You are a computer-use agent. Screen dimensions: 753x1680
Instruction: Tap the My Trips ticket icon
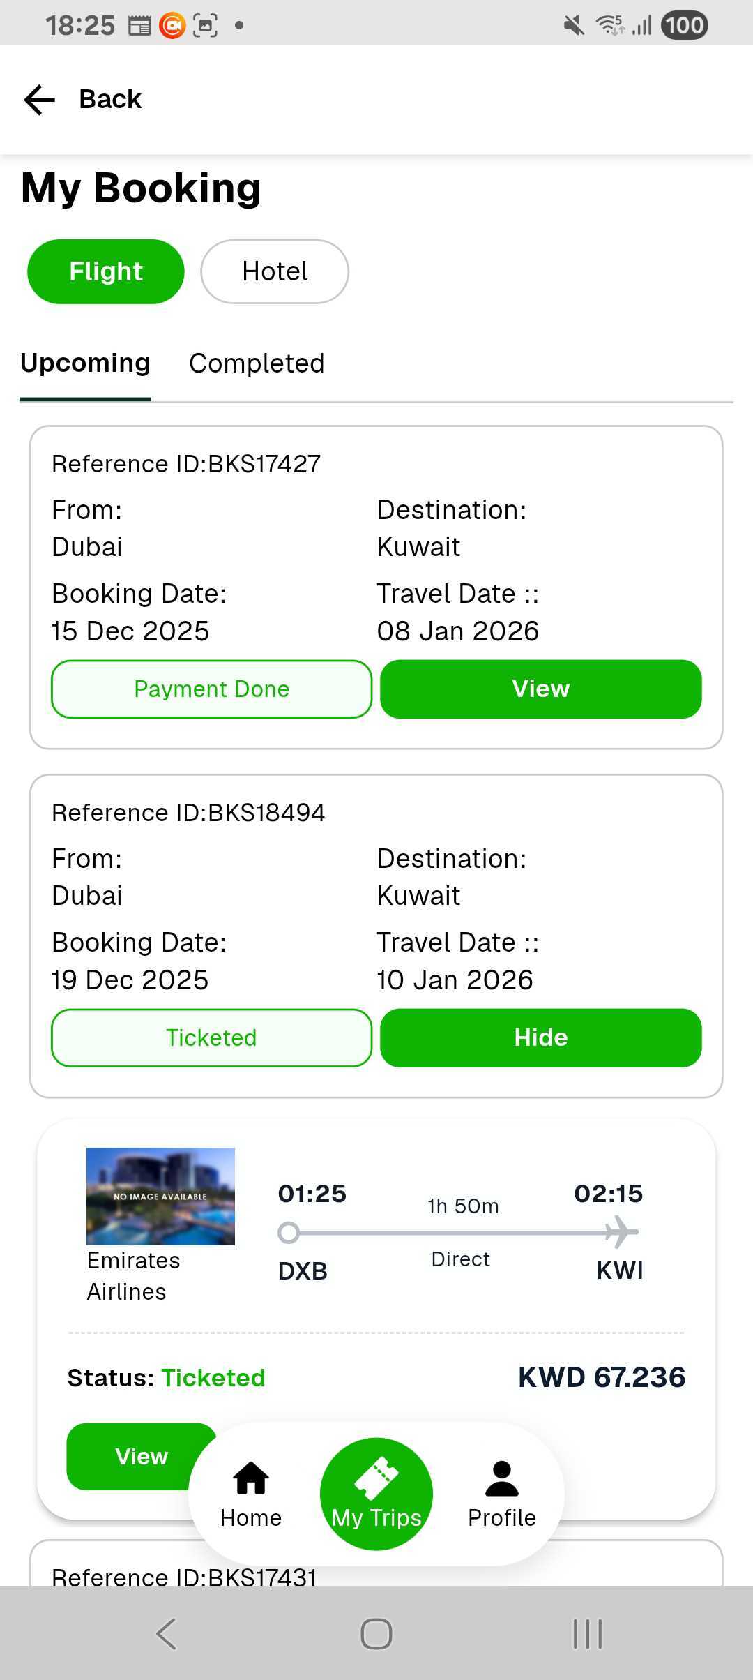[376, 1479]
